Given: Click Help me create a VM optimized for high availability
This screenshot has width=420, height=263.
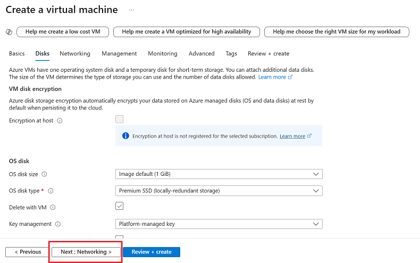Looking at the screenshot, I should click(x=187, y=32).
